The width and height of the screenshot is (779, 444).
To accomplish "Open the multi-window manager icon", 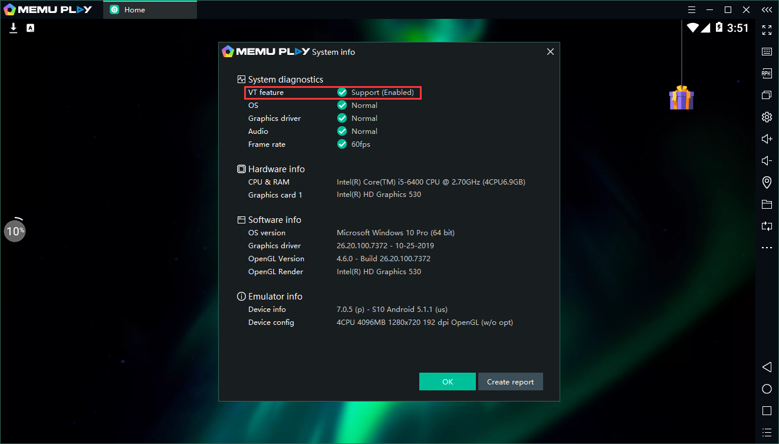I will click(x=767, y=95).
